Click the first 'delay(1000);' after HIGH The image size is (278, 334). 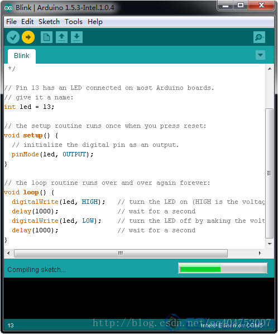pos(35,211)
